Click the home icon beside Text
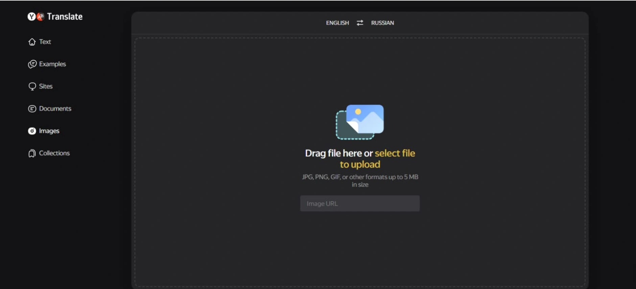The height and width of the screenshot is (289, 636). [32, 42]
